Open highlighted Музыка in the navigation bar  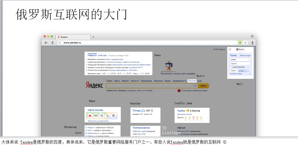pyautogui.click(x=192, y=81)
